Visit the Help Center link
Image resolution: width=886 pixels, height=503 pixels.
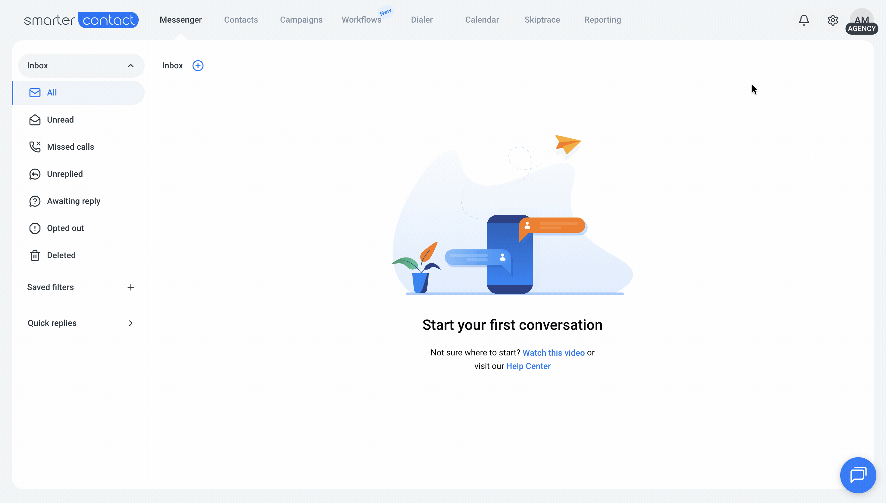tap(528, 366)
